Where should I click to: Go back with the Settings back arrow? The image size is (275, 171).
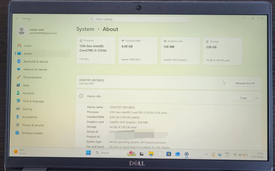pyautogui.click(x=17, y=18)
